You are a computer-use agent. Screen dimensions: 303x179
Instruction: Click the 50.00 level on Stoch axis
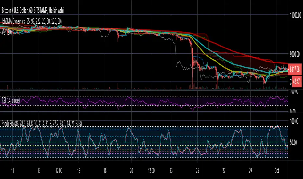[293, 143]
